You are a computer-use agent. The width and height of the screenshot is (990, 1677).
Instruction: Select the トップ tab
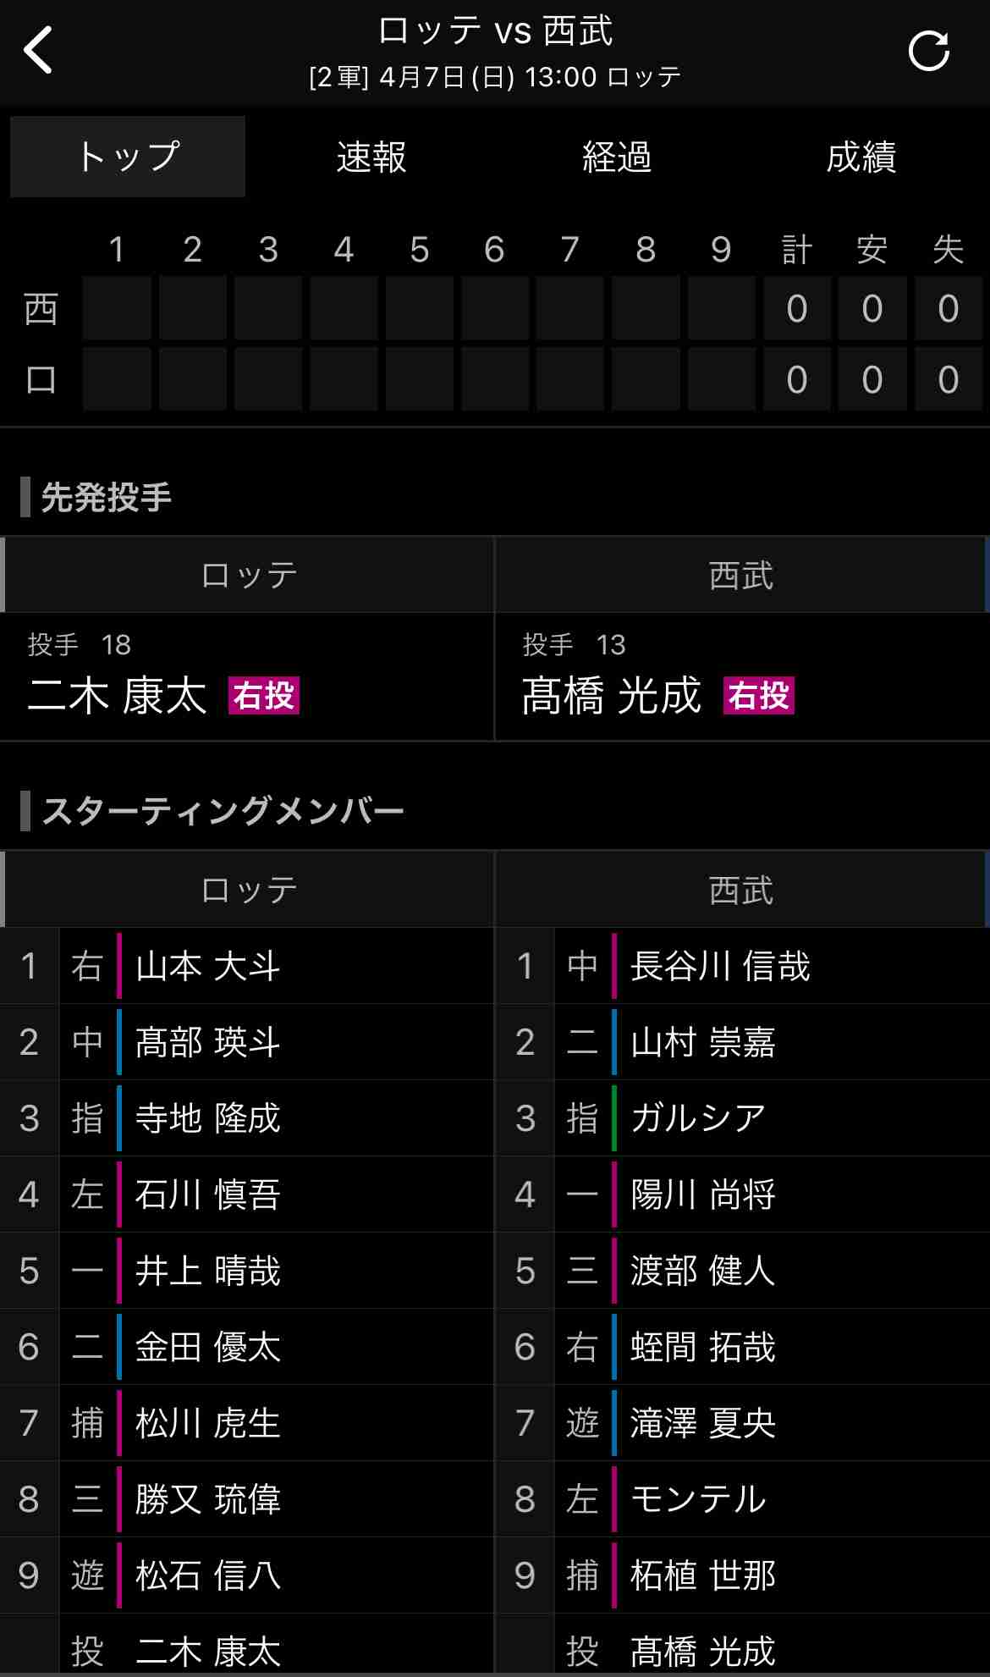click(128, 157)
